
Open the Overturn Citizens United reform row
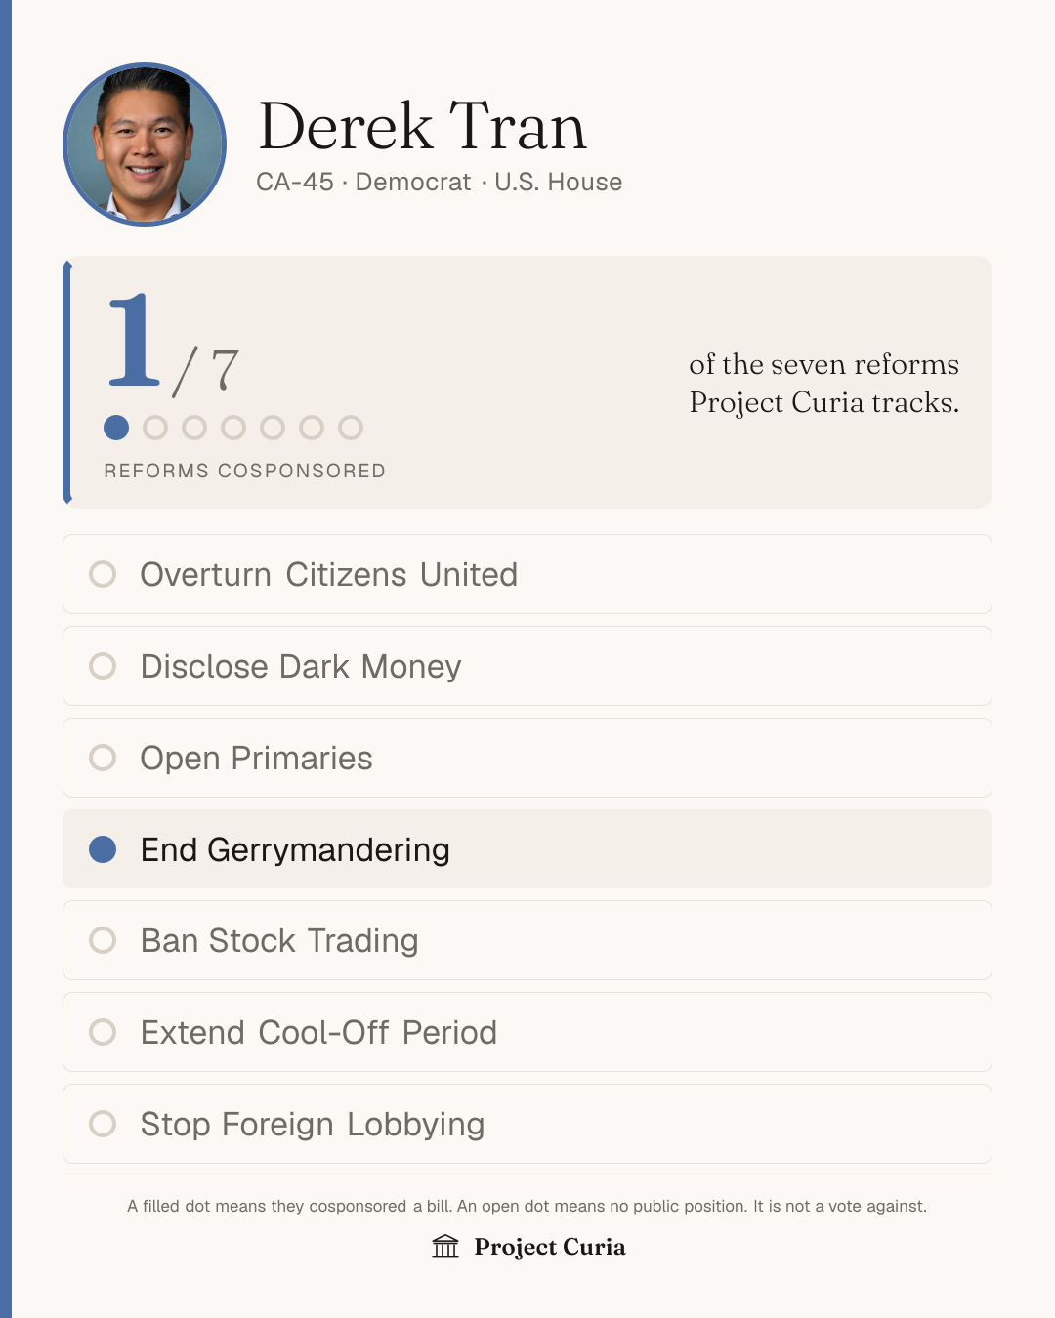pyautogui.click(x=527, y=574)
